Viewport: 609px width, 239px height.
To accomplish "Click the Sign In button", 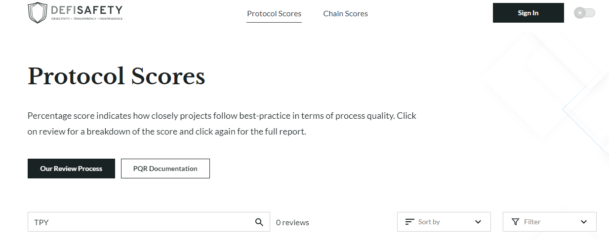I will pyautogui.click(x=528, y=13).
